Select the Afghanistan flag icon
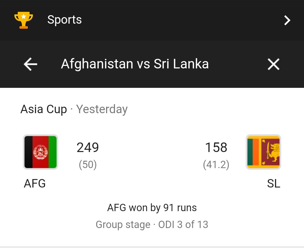This screenshot has height=250, width=304. click(41, 152)
